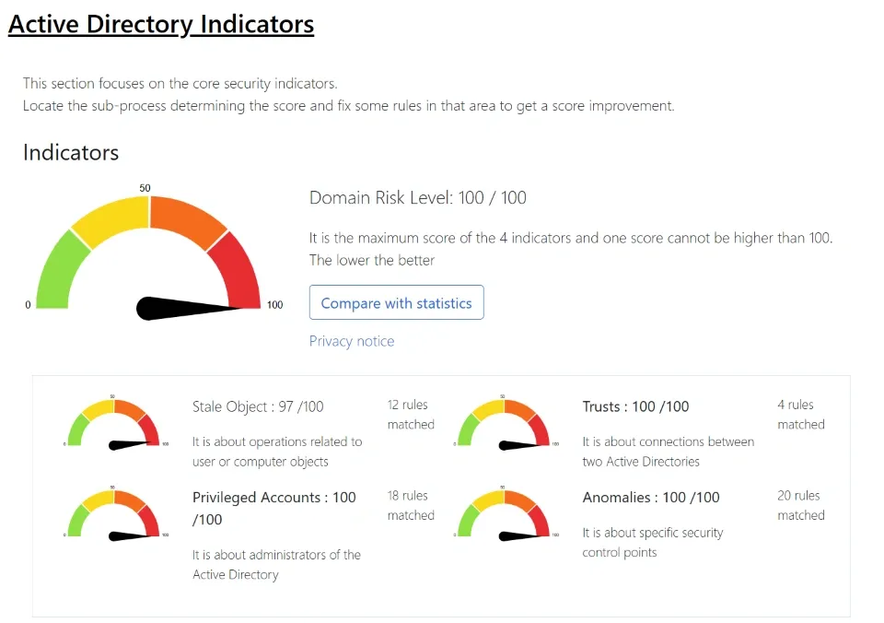
Task: Click 'The lower the better' text
Action: coord(372,260)
